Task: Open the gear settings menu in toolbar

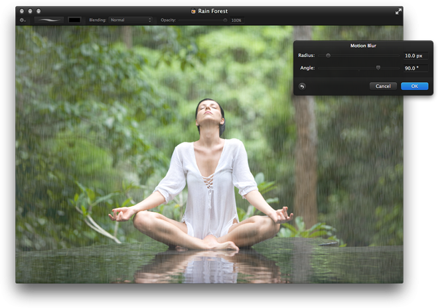Action: tap(23, 20)
